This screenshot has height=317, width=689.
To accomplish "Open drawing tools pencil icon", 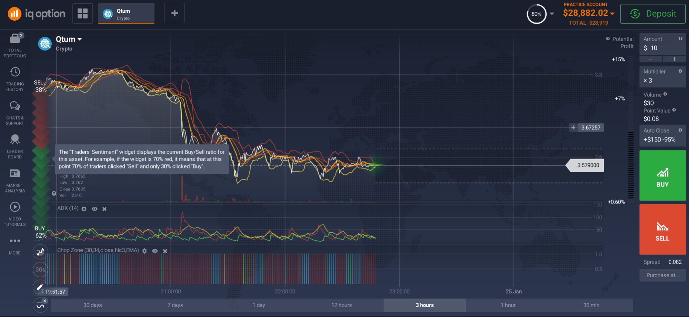I will 40,287.
